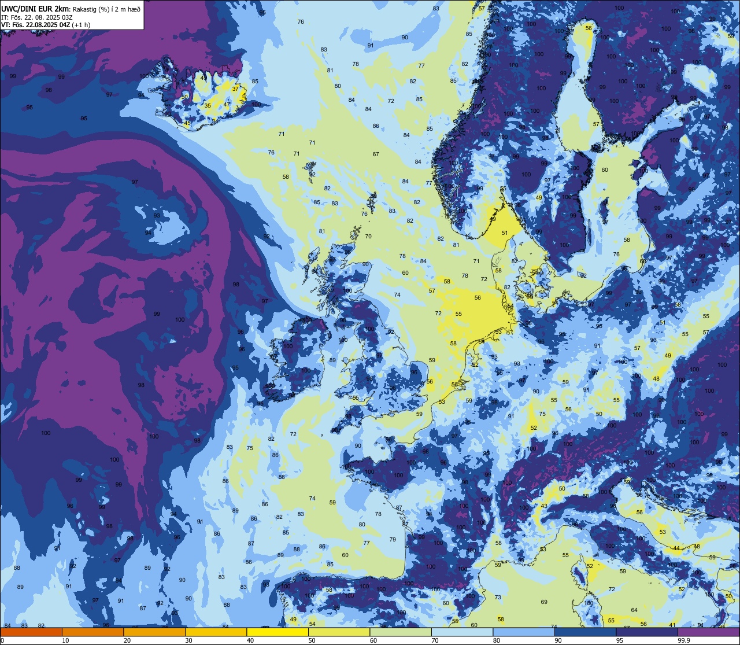Click the 95–99.9% navy legend swatch
Screen dimensions: 740x645
(647, 632)
